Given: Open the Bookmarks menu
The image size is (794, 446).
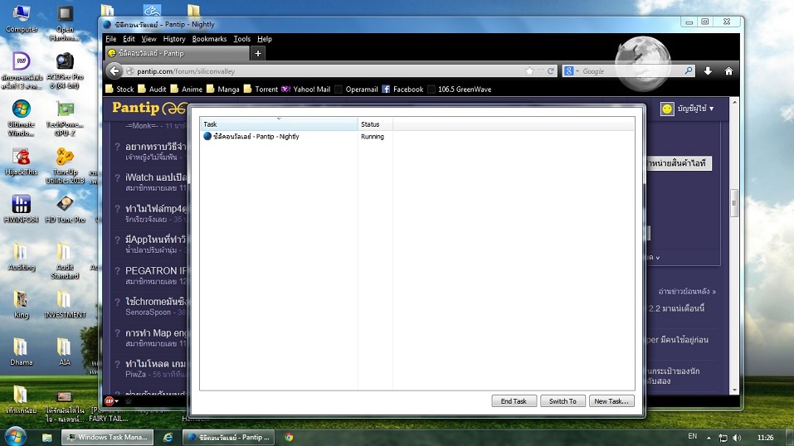Looking at the screenshot, I should click(x=209, y=39).
